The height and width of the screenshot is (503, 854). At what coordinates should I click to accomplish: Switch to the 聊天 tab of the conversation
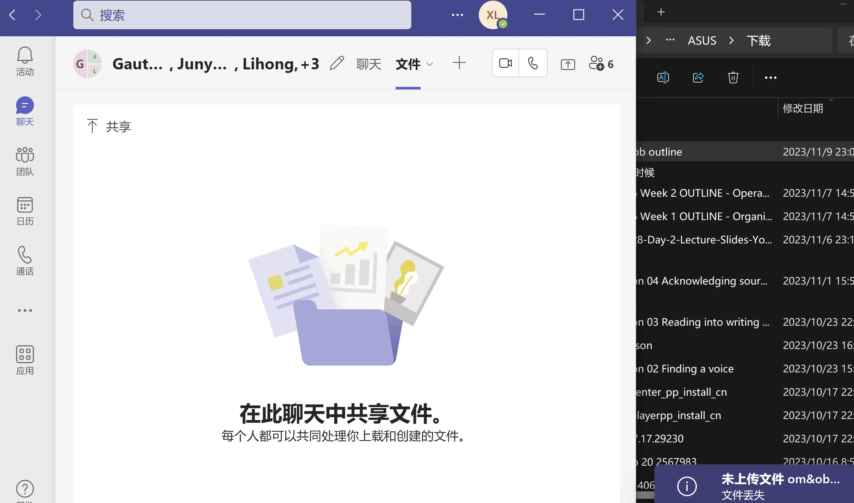[369, 64]
